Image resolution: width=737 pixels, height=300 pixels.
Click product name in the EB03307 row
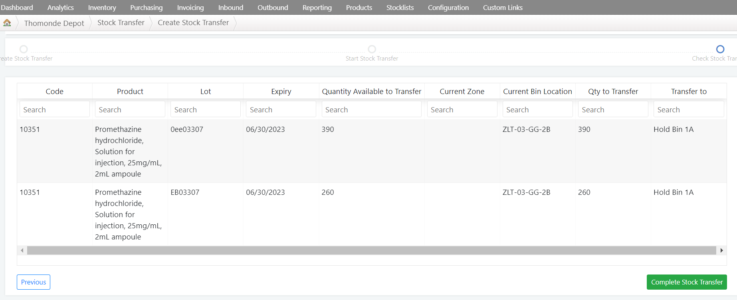click(x=129, y=214)
